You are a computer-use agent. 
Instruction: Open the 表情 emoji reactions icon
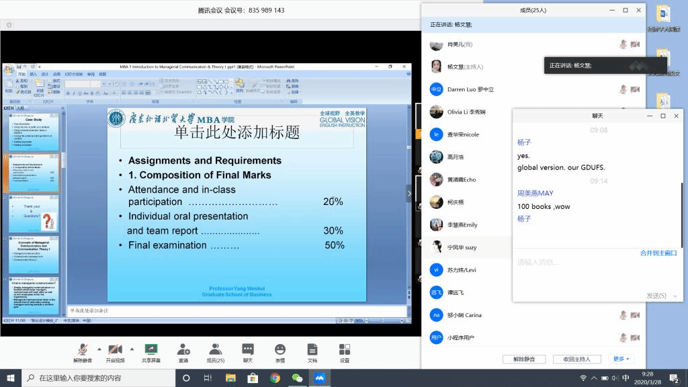point(279,352)
